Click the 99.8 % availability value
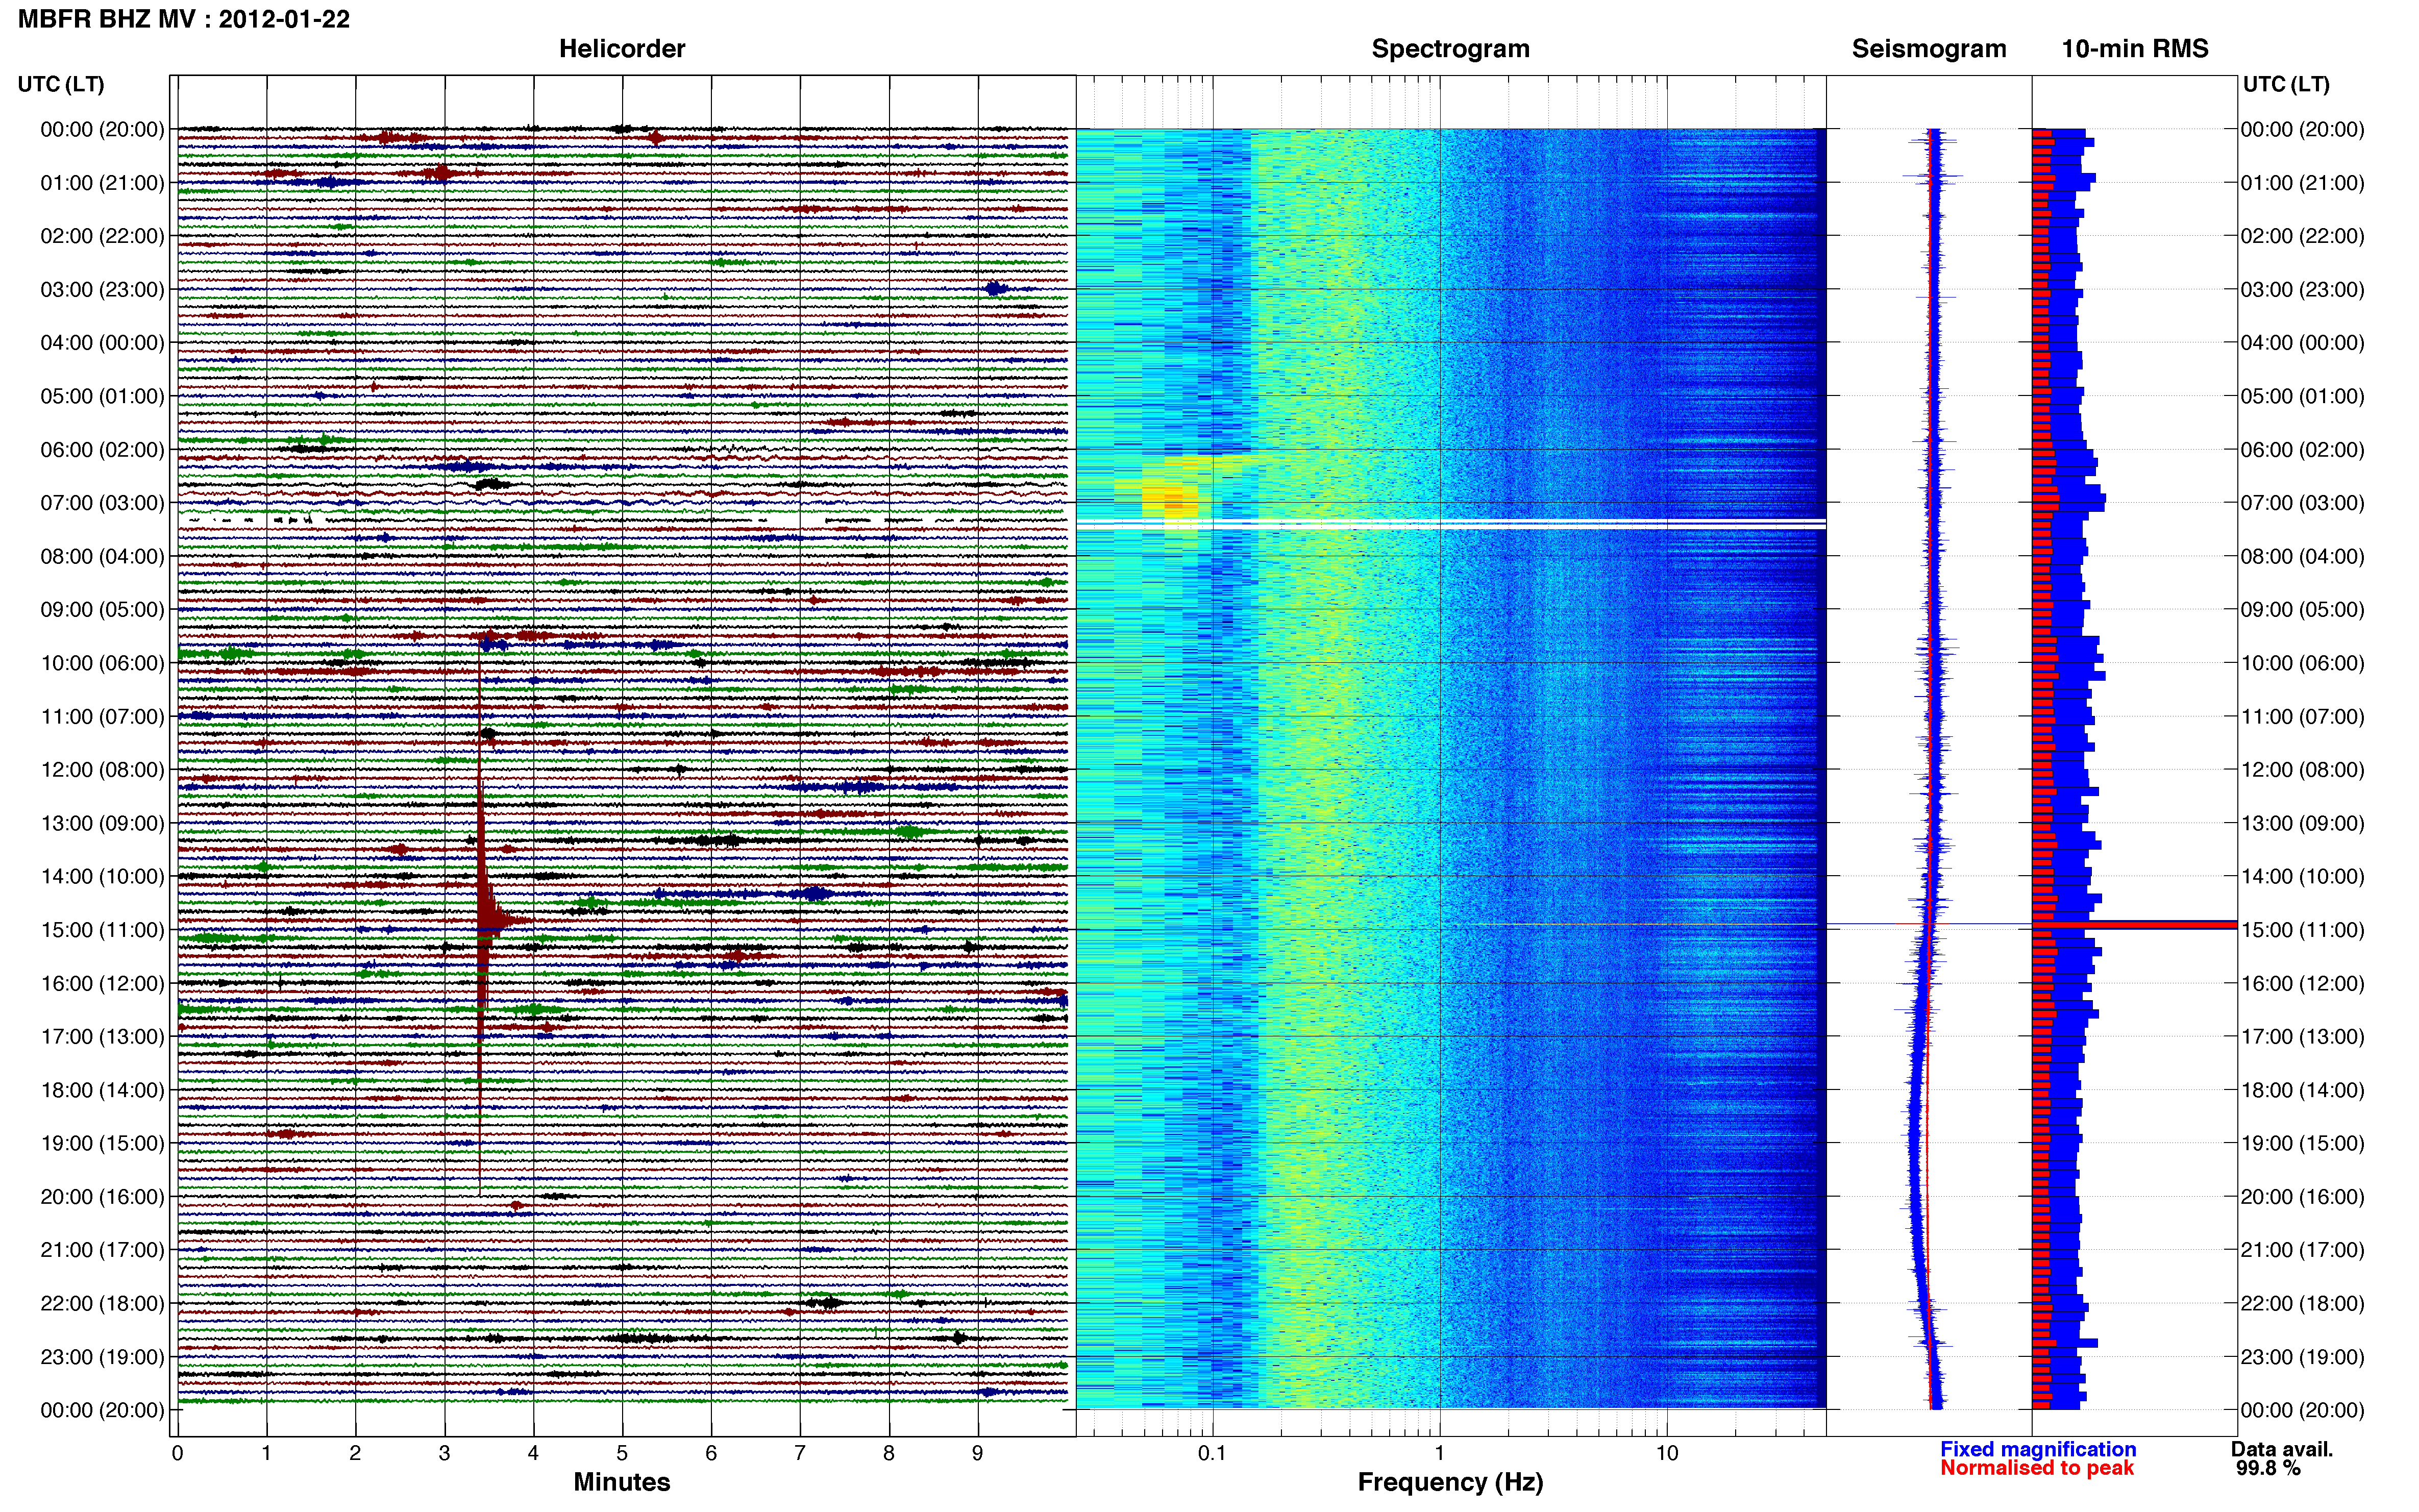Viewport: 2419px width, 1512px height. [x=2268, y=1468]
